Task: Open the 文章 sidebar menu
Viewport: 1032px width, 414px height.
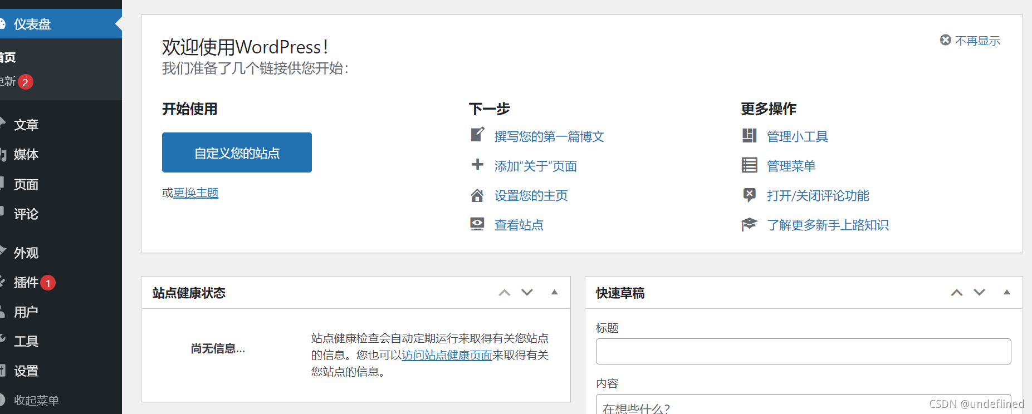Action: pyautogui.click(x=61, y=125)
